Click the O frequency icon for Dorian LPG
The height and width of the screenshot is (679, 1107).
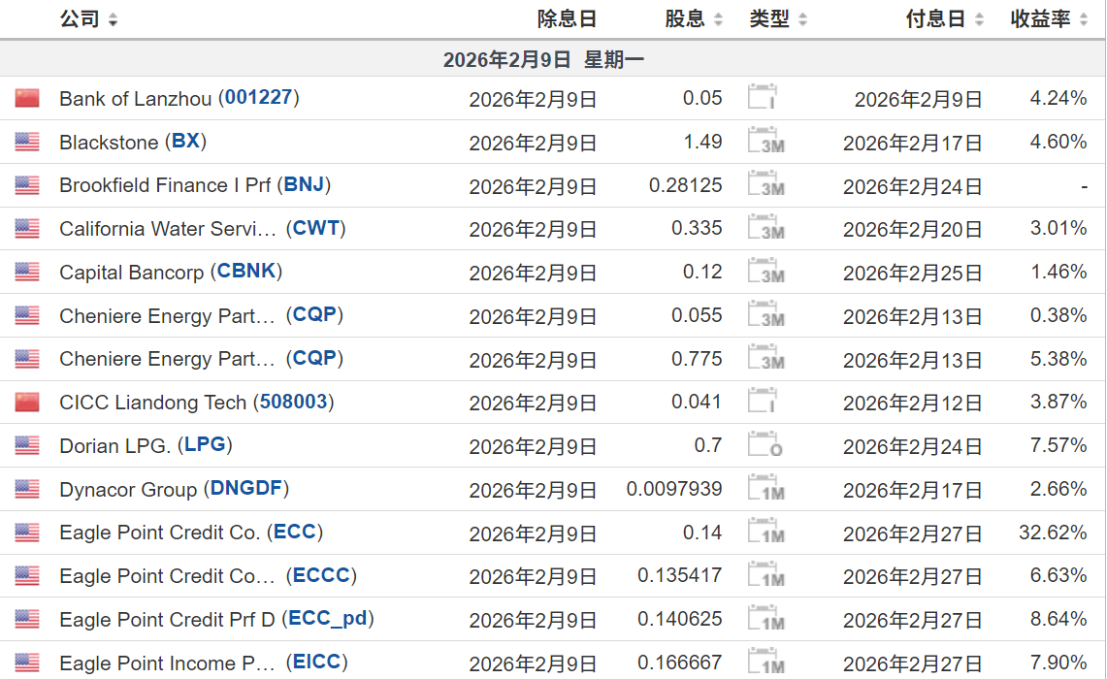click(x=762, y=445)
